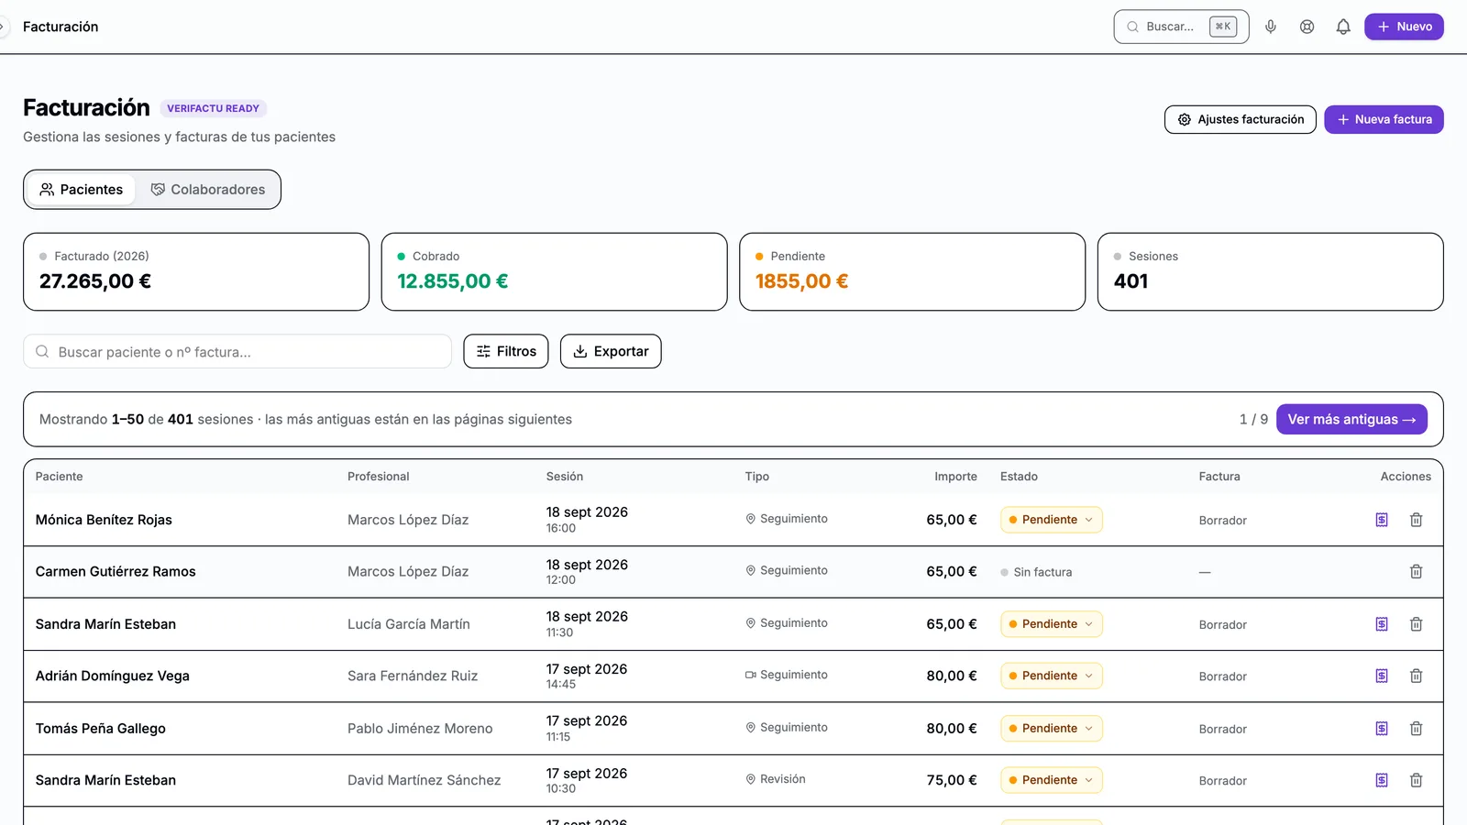Click patient name Carmen Gutiérrez Ramos

(116, 571)
